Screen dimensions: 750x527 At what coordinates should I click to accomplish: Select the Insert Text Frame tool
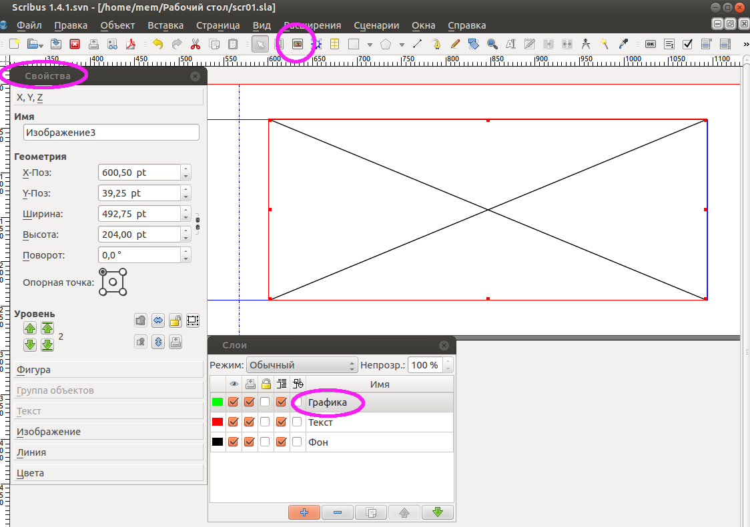280,45
